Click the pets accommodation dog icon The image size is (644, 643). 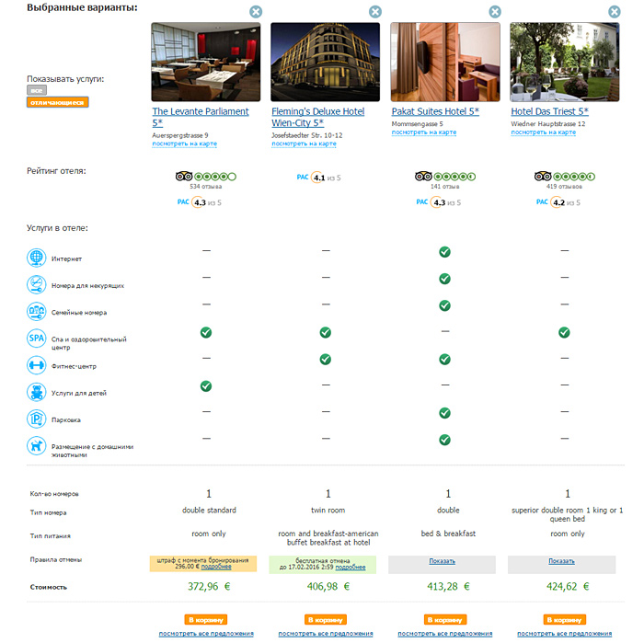[36, 445]
